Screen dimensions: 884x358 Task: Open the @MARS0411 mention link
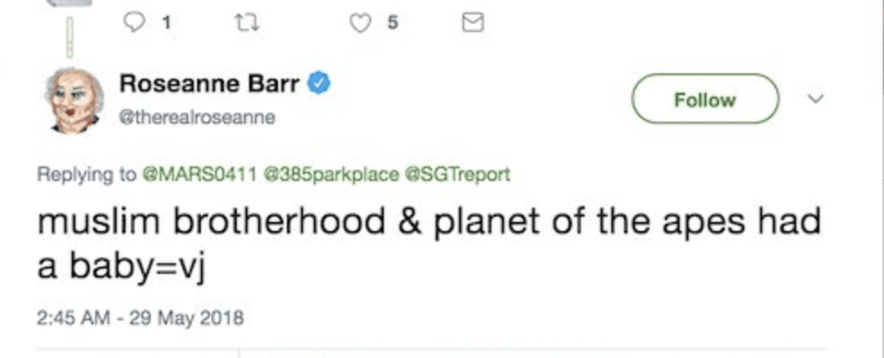coord(198,175)
